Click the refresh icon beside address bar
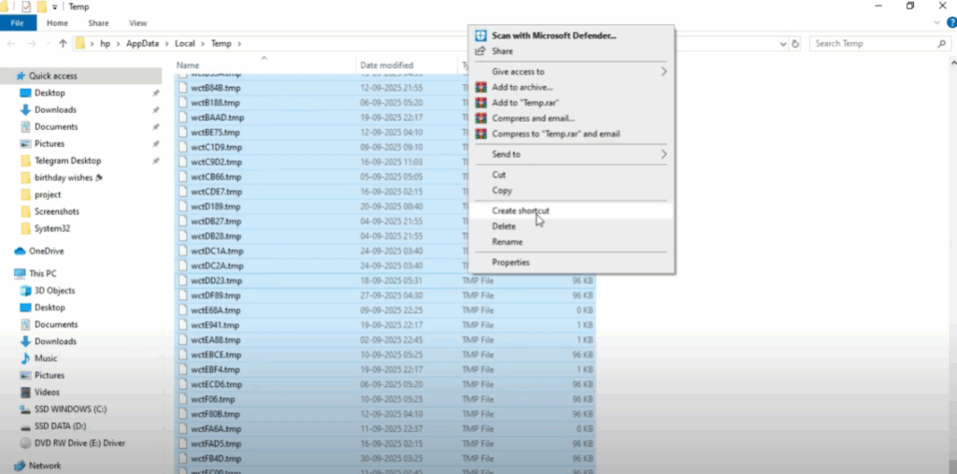 coord(795,44)
